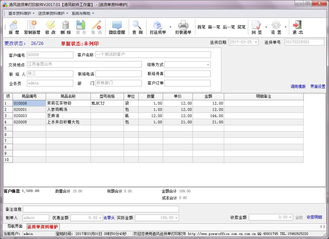This screenshot has width=329, height=239.
Task: Switch to the 导航界面 tab
Action: pos(15,226)
